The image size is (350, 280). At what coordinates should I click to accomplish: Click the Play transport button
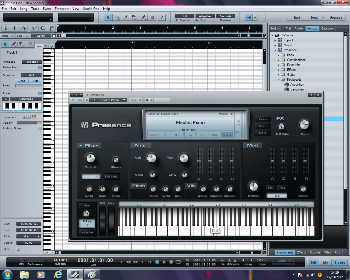coord(164,262)
